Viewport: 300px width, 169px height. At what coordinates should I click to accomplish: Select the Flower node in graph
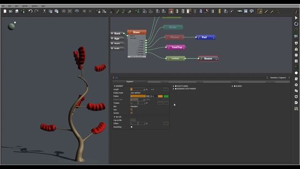tap(174, 37)
